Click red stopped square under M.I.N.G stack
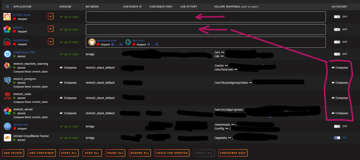Screen dimensions: 360x160 pos(14,19)
